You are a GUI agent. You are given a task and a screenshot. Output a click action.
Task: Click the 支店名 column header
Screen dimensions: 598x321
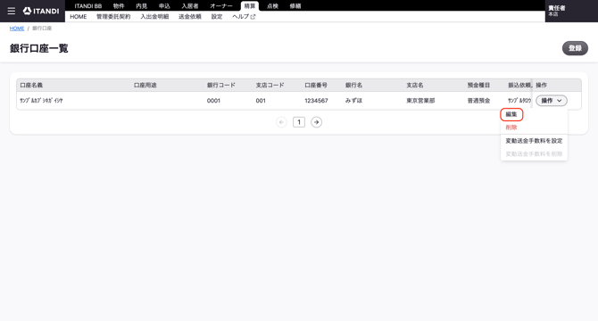415,86
